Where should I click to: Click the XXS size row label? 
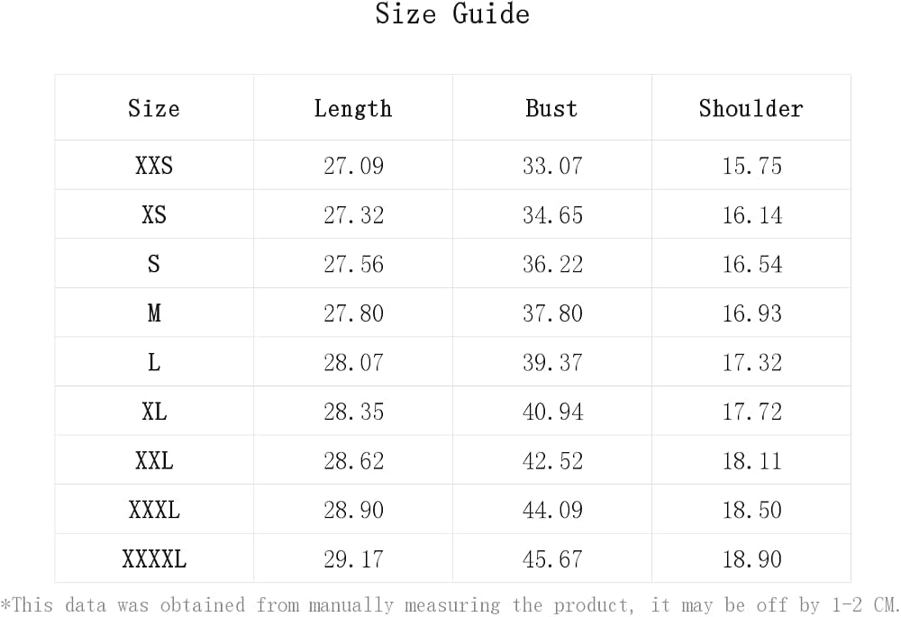pos(154,166)
